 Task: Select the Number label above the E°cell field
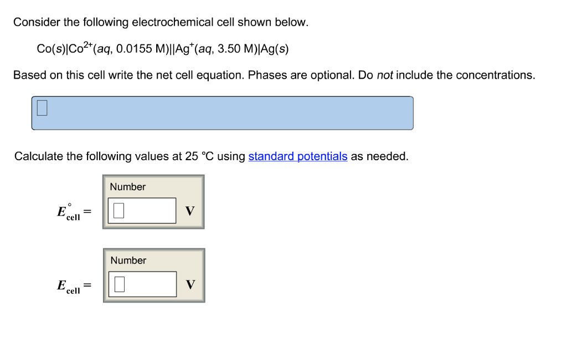(x=127, y=187)
